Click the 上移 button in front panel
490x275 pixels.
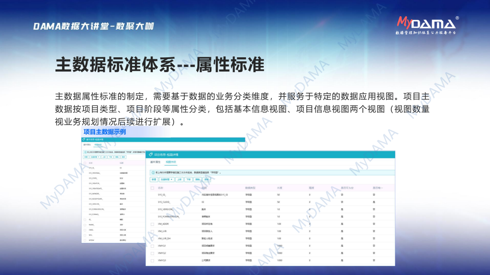179,180
